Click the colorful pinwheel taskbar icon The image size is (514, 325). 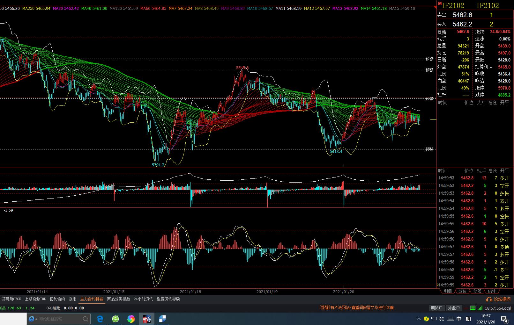pos(131,319)
